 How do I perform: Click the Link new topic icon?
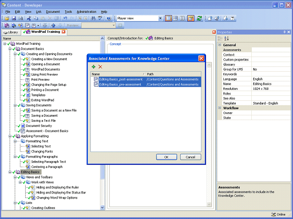pos(21,26)
